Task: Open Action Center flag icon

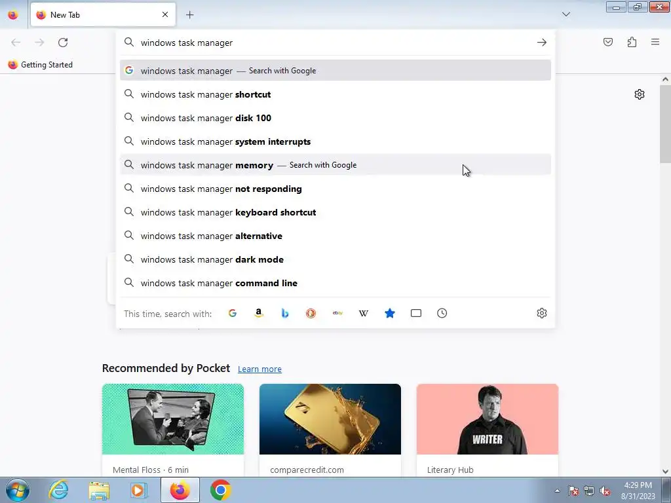Action: click(x=573, y=491)
